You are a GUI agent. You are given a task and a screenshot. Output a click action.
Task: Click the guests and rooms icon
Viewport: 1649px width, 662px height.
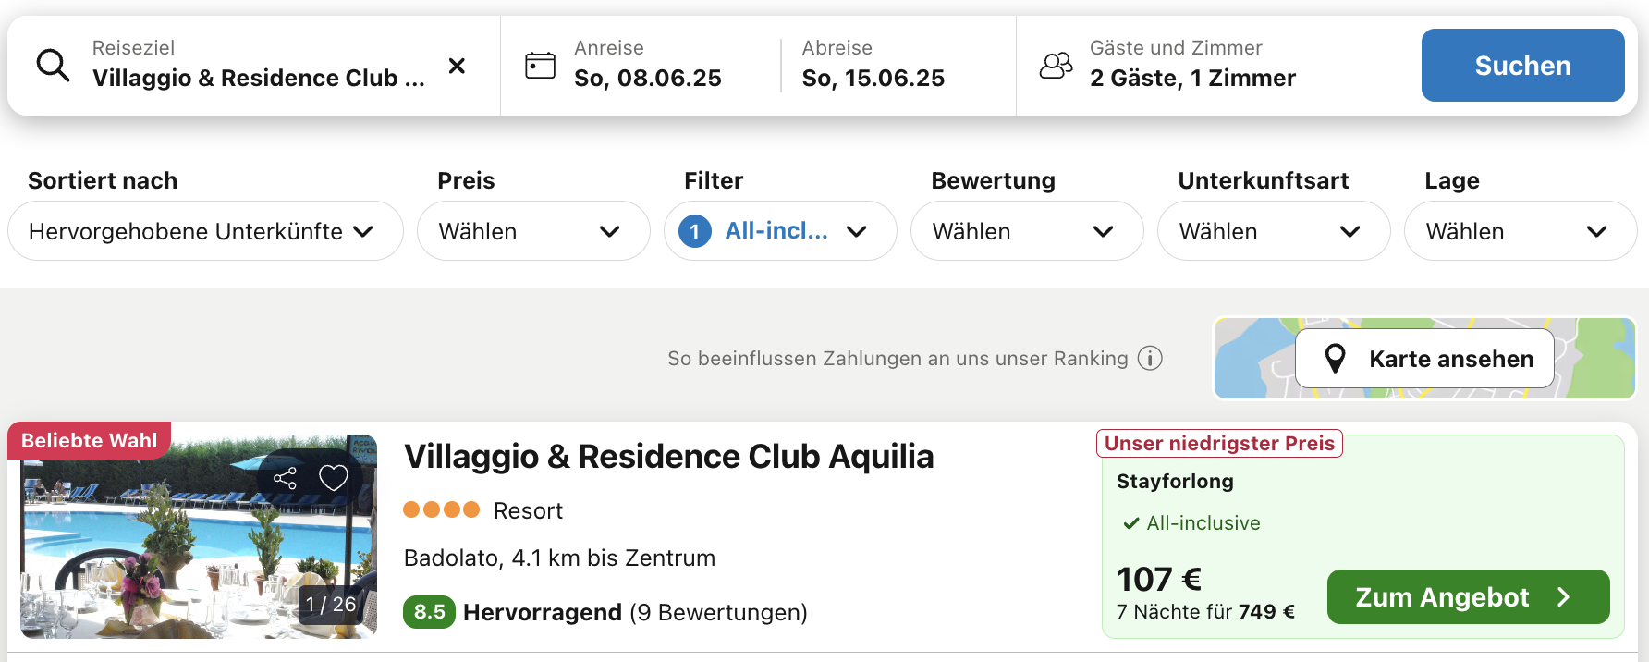click(x=1056, y=66)
